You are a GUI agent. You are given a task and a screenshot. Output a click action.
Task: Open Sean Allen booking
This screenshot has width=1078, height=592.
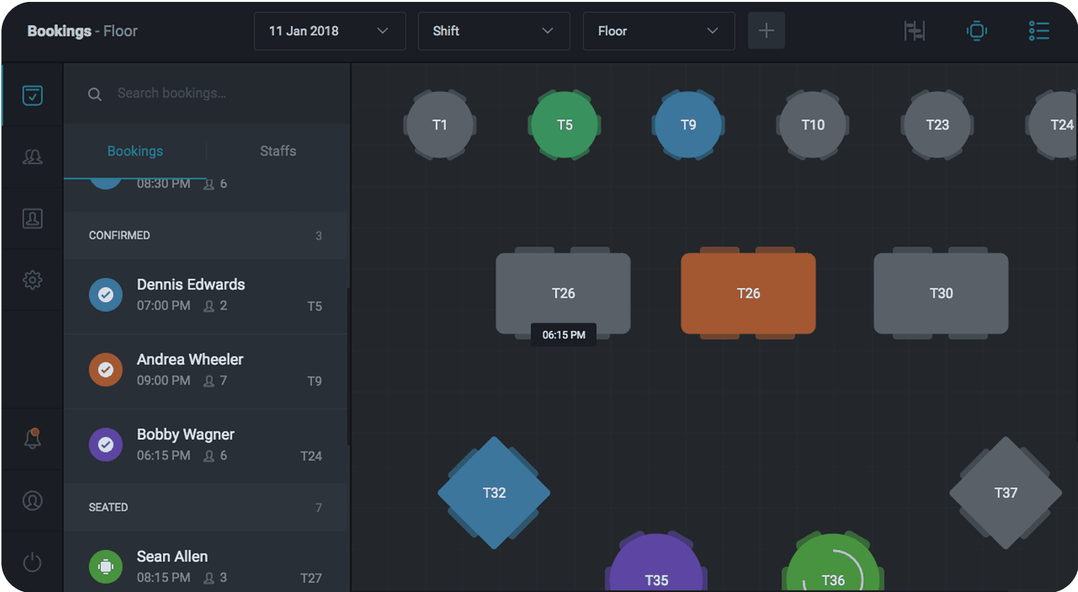coord(206,562)
